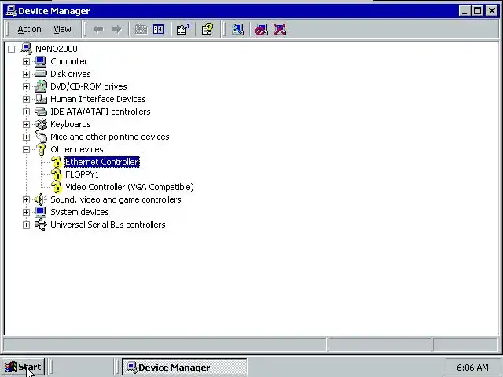Viewport: 503px width, 377px height.
Task: Expand Sound, video and game controllers
Action: coord(26,199)
